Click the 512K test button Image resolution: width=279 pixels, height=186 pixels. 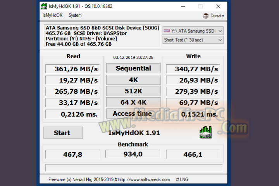133,91
